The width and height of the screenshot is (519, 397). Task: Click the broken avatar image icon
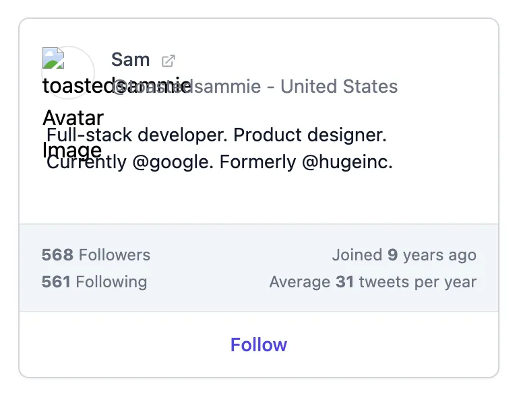(x=53, y=58)
